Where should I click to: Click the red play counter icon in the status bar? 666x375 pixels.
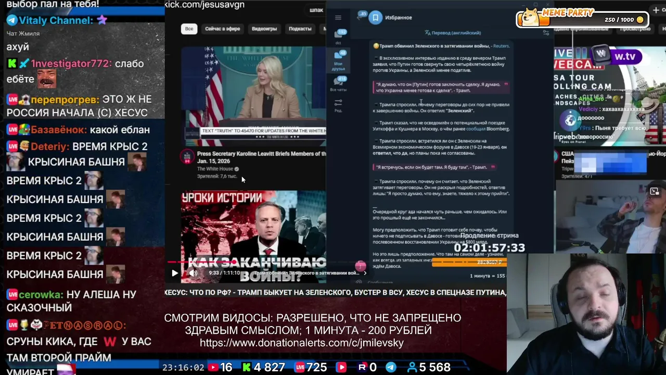[341, 368]
